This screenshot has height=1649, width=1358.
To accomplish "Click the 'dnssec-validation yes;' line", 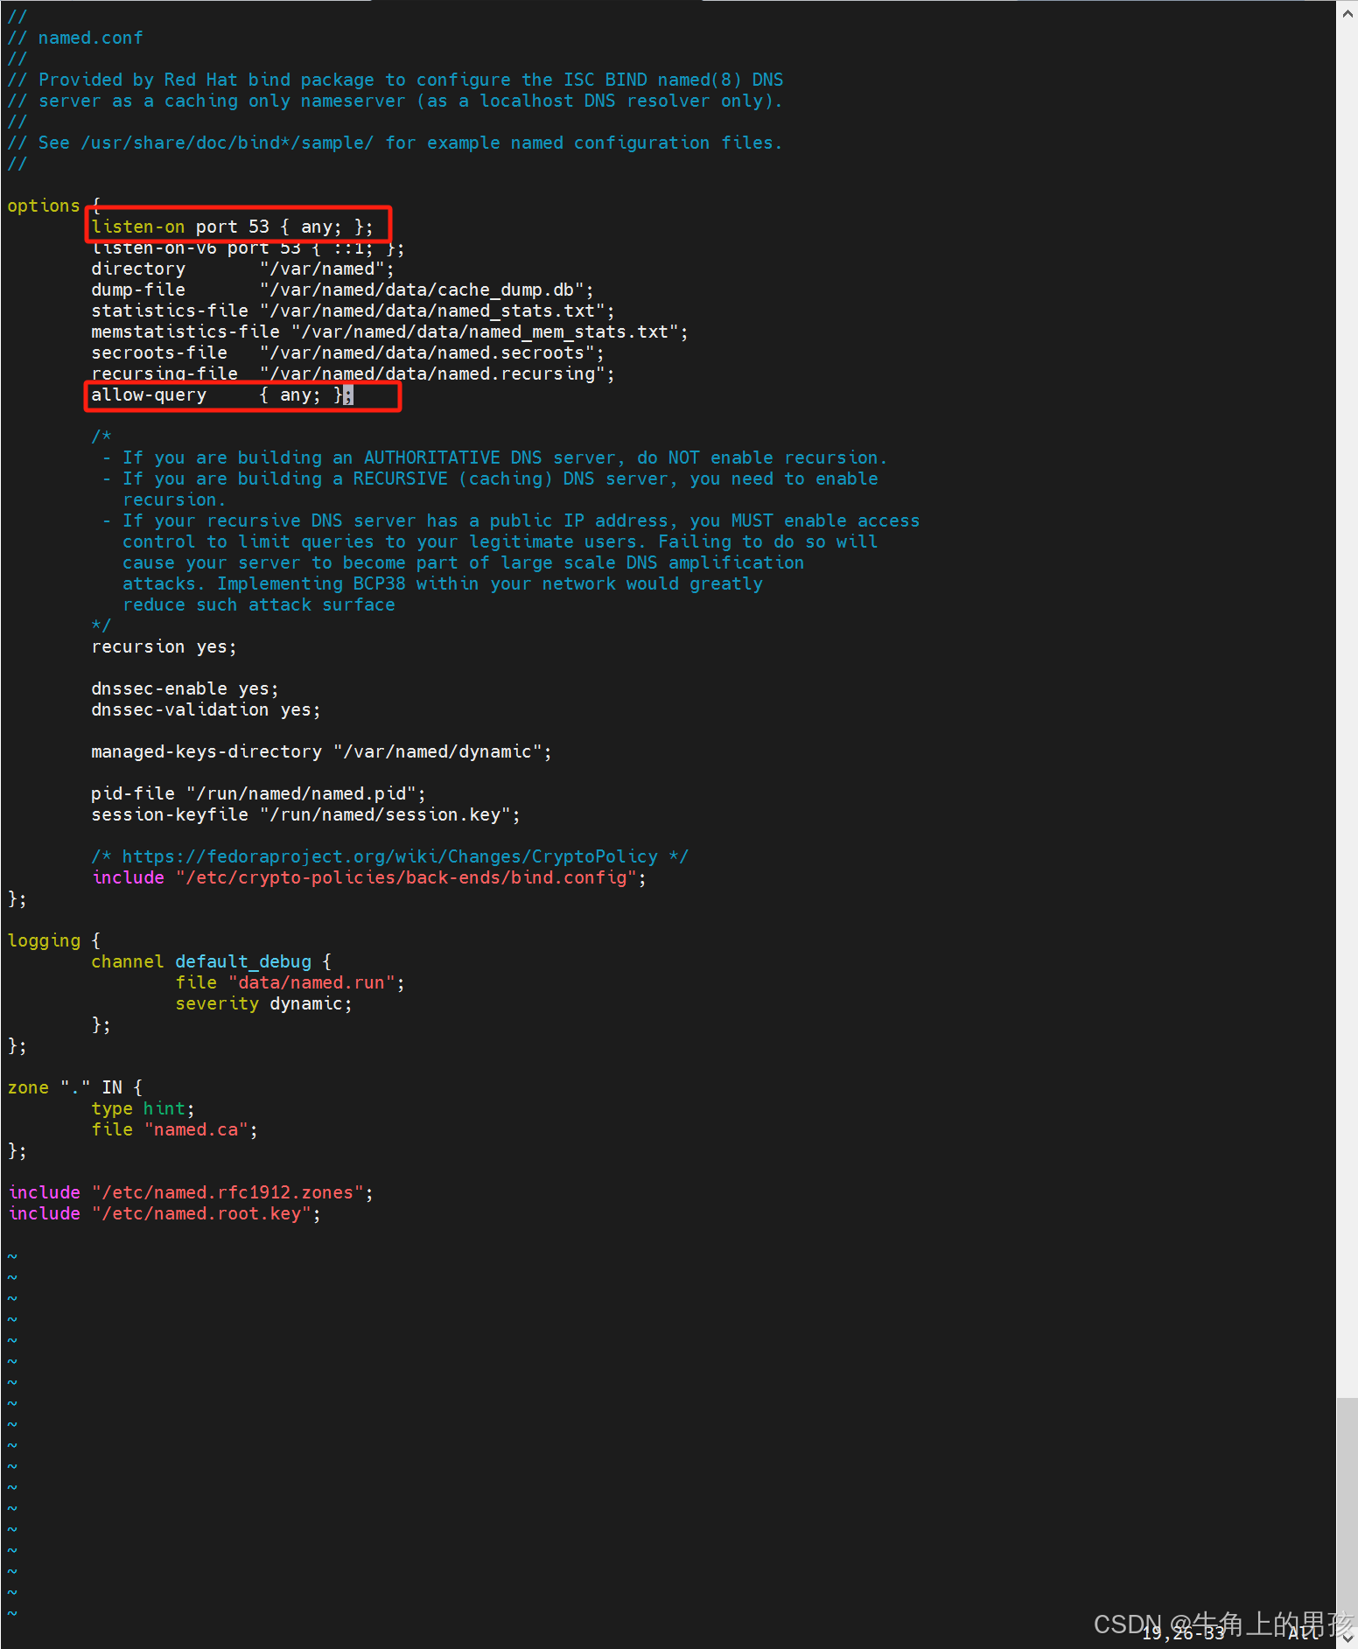I will [x=206, y=709].
